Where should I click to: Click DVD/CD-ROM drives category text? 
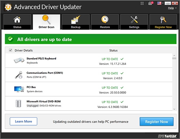[x=50, y=106]
